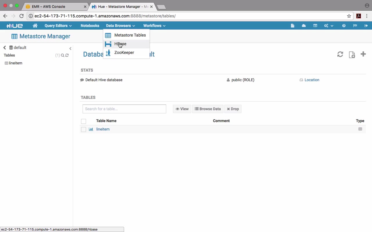372x232 pixels.
Task: View site information icon in address bar
Action: click(31, 16)
